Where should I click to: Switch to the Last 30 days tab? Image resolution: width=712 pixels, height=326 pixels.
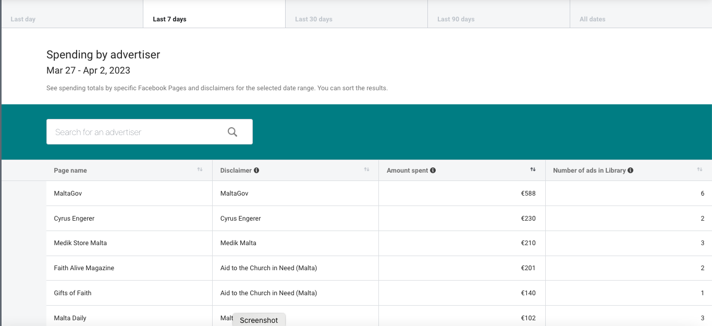coord(313,19)
